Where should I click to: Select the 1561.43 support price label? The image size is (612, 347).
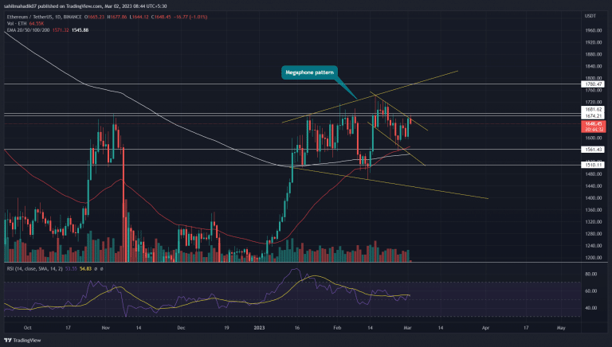tap(593, 150)
